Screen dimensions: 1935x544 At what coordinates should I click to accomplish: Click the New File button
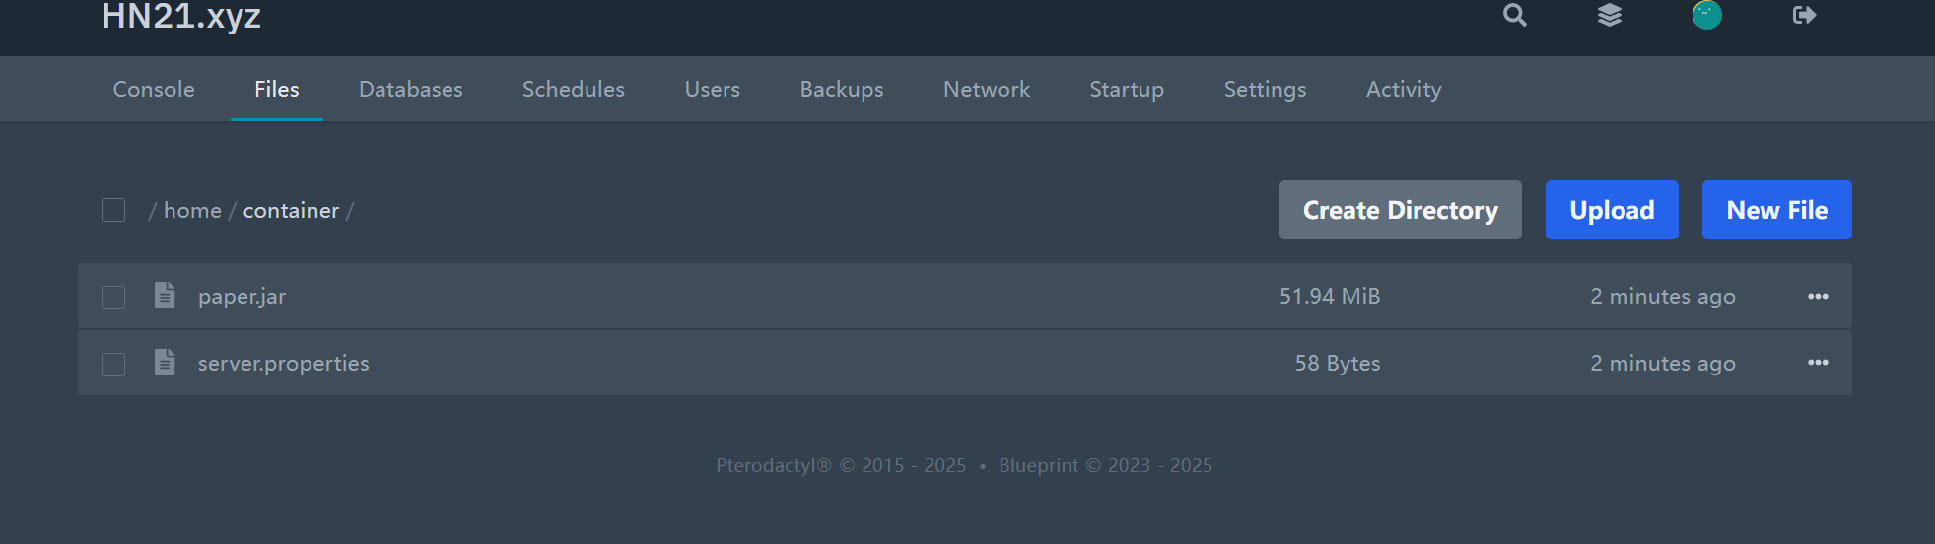click(1776, 210)
